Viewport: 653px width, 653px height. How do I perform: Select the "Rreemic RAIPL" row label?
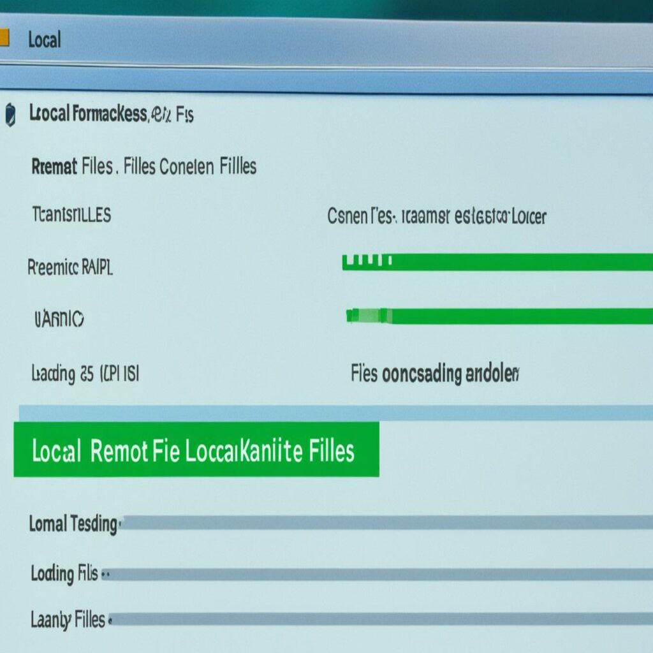[x=70, y=267]
